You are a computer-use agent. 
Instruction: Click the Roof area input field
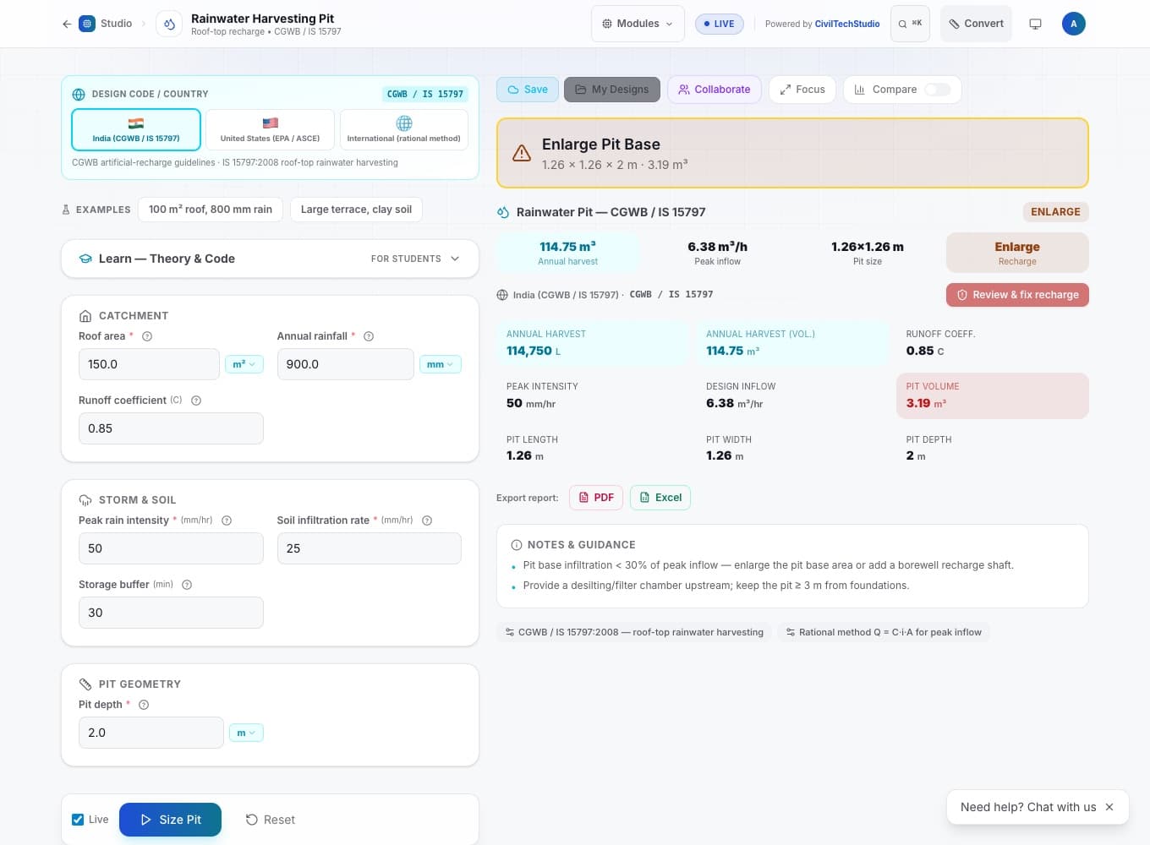[x=149, y=364]
